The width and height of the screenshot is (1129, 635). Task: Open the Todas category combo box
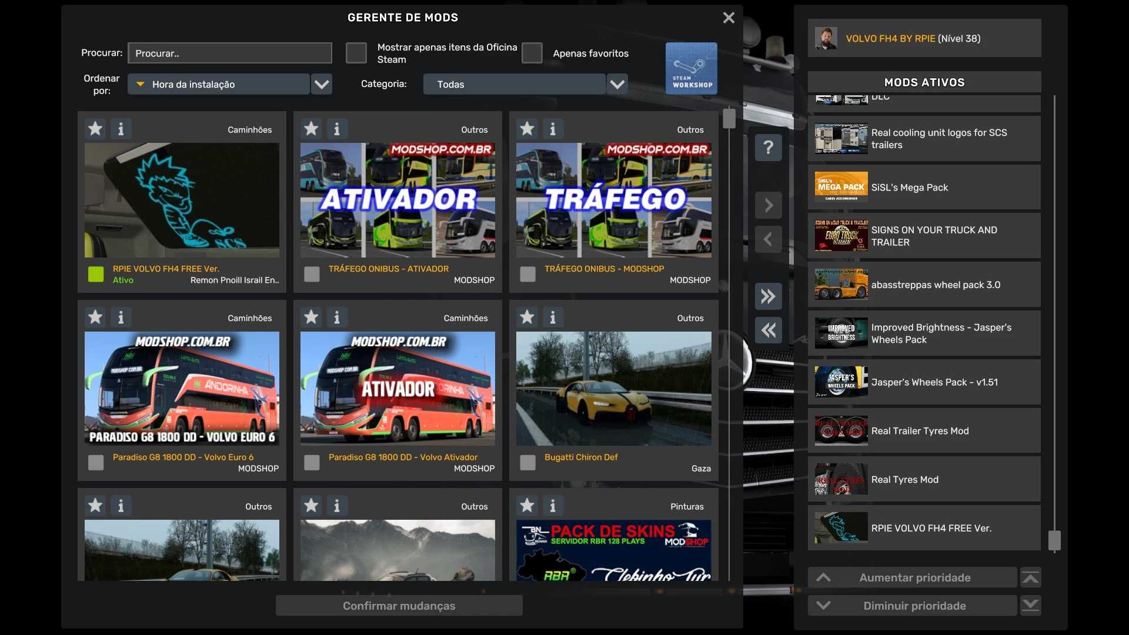(514, 84)
